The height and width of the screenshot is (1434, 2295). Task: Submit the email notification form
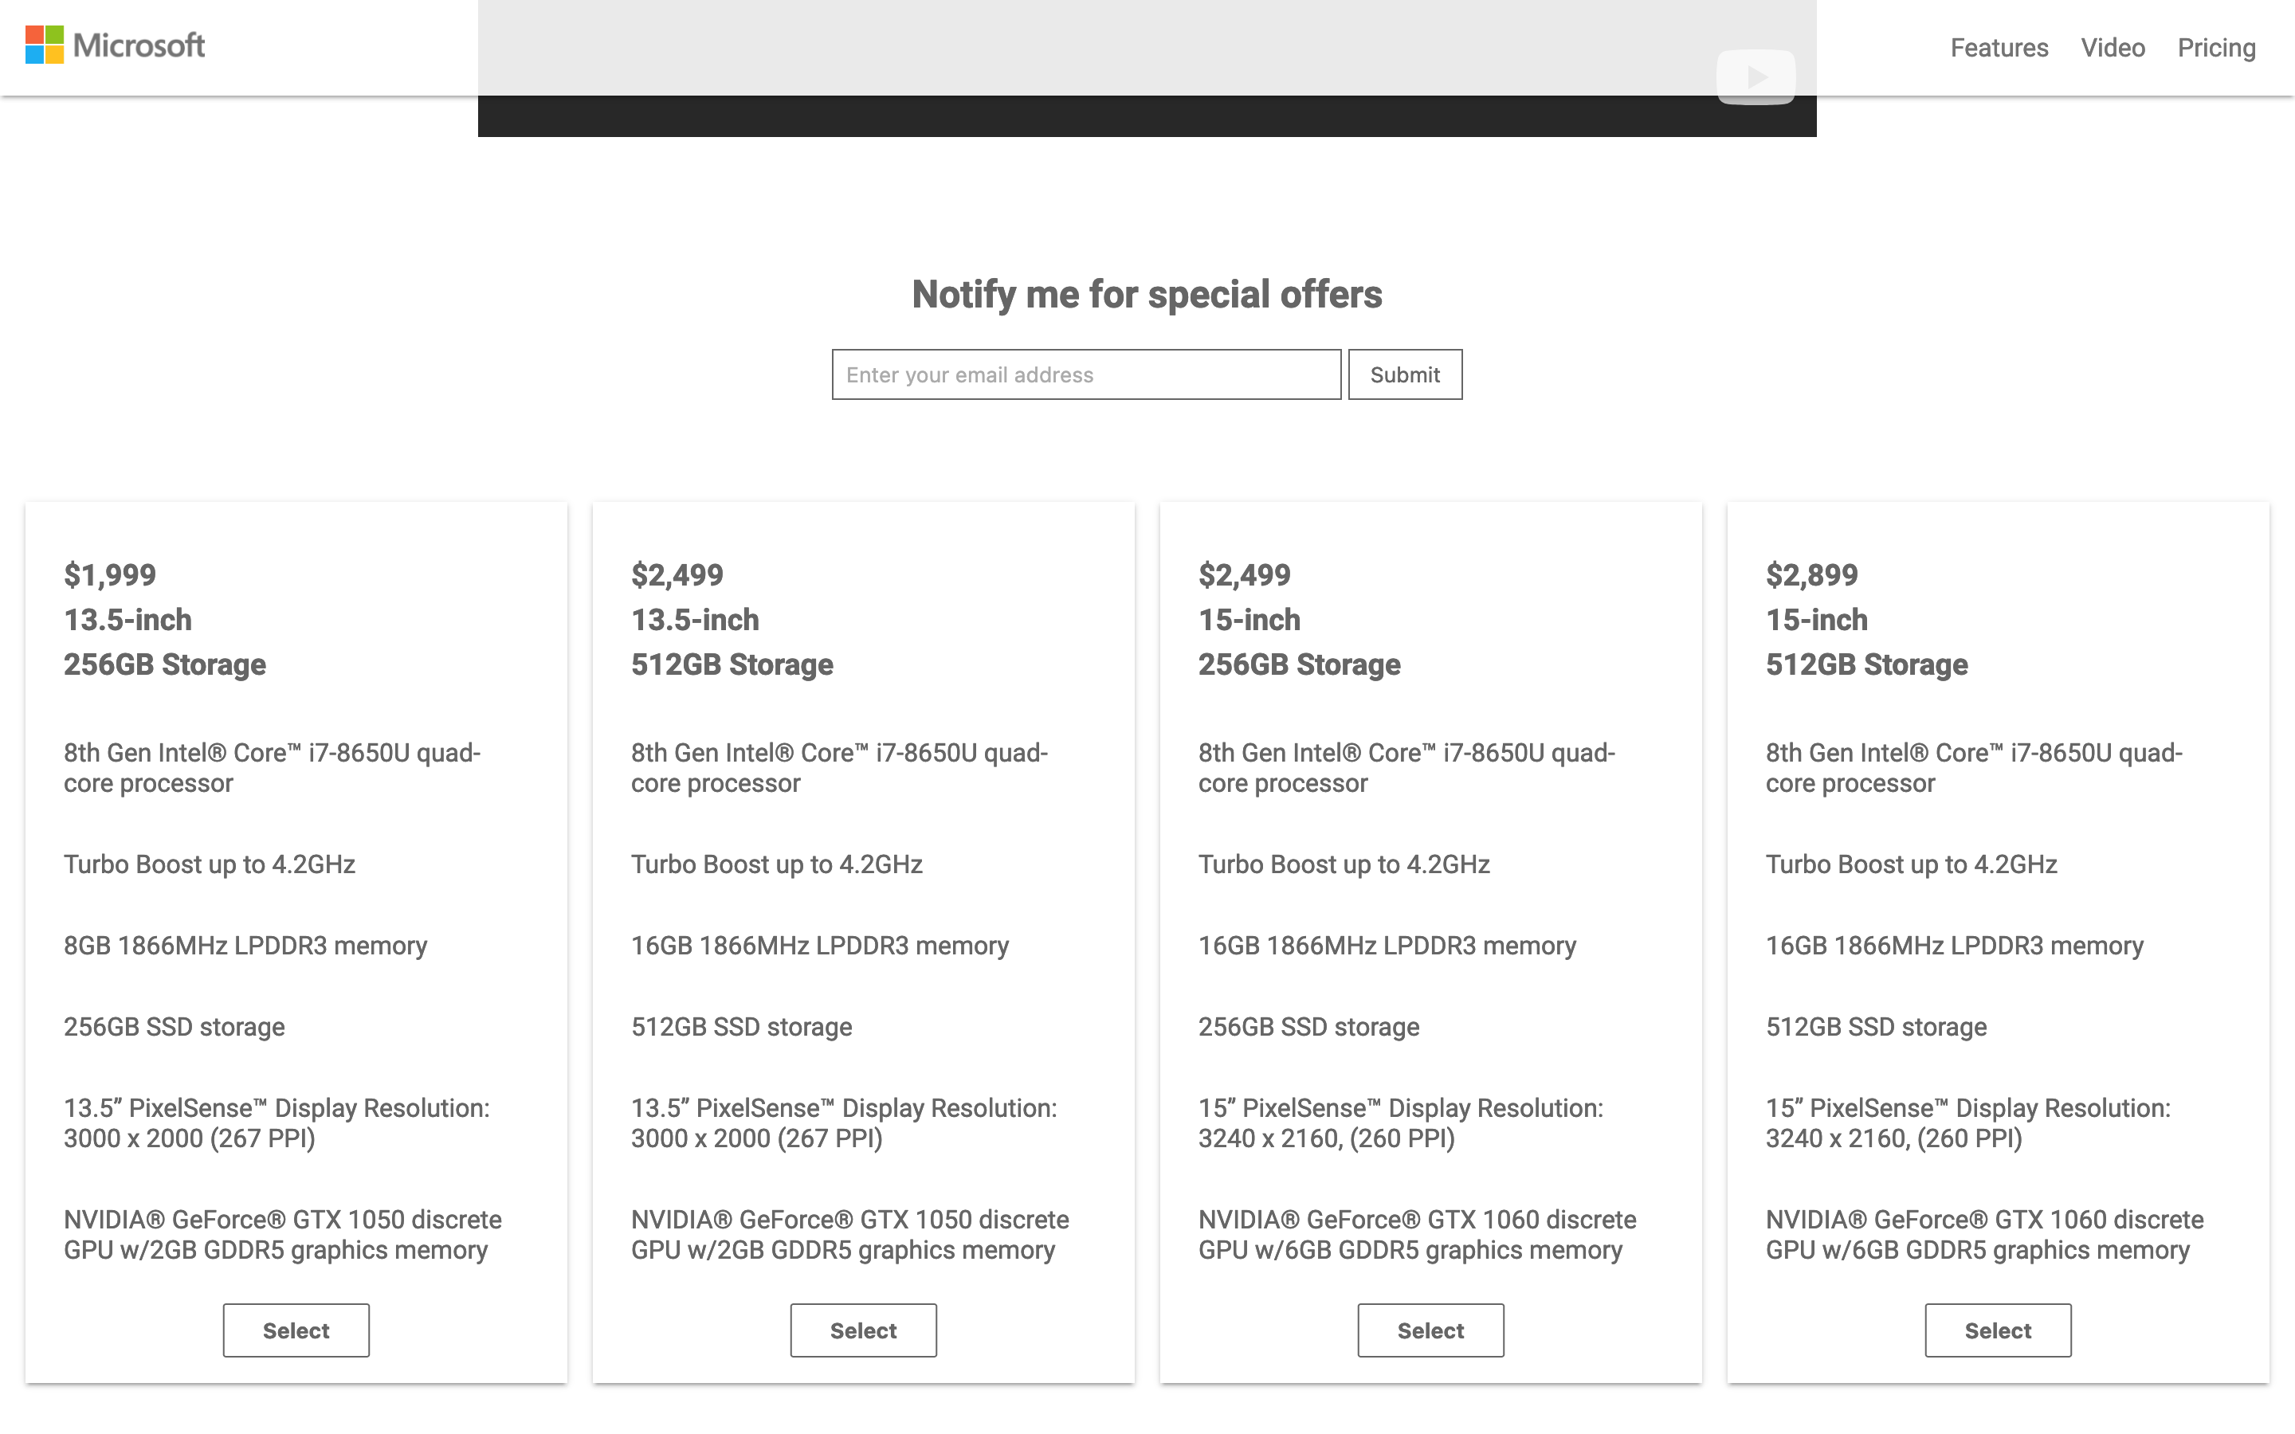(1405, 374)
